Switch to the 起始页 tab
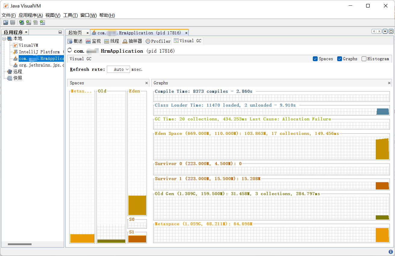Image resolution: width=395 pixels, height=256 pixels. pos(75,33)
